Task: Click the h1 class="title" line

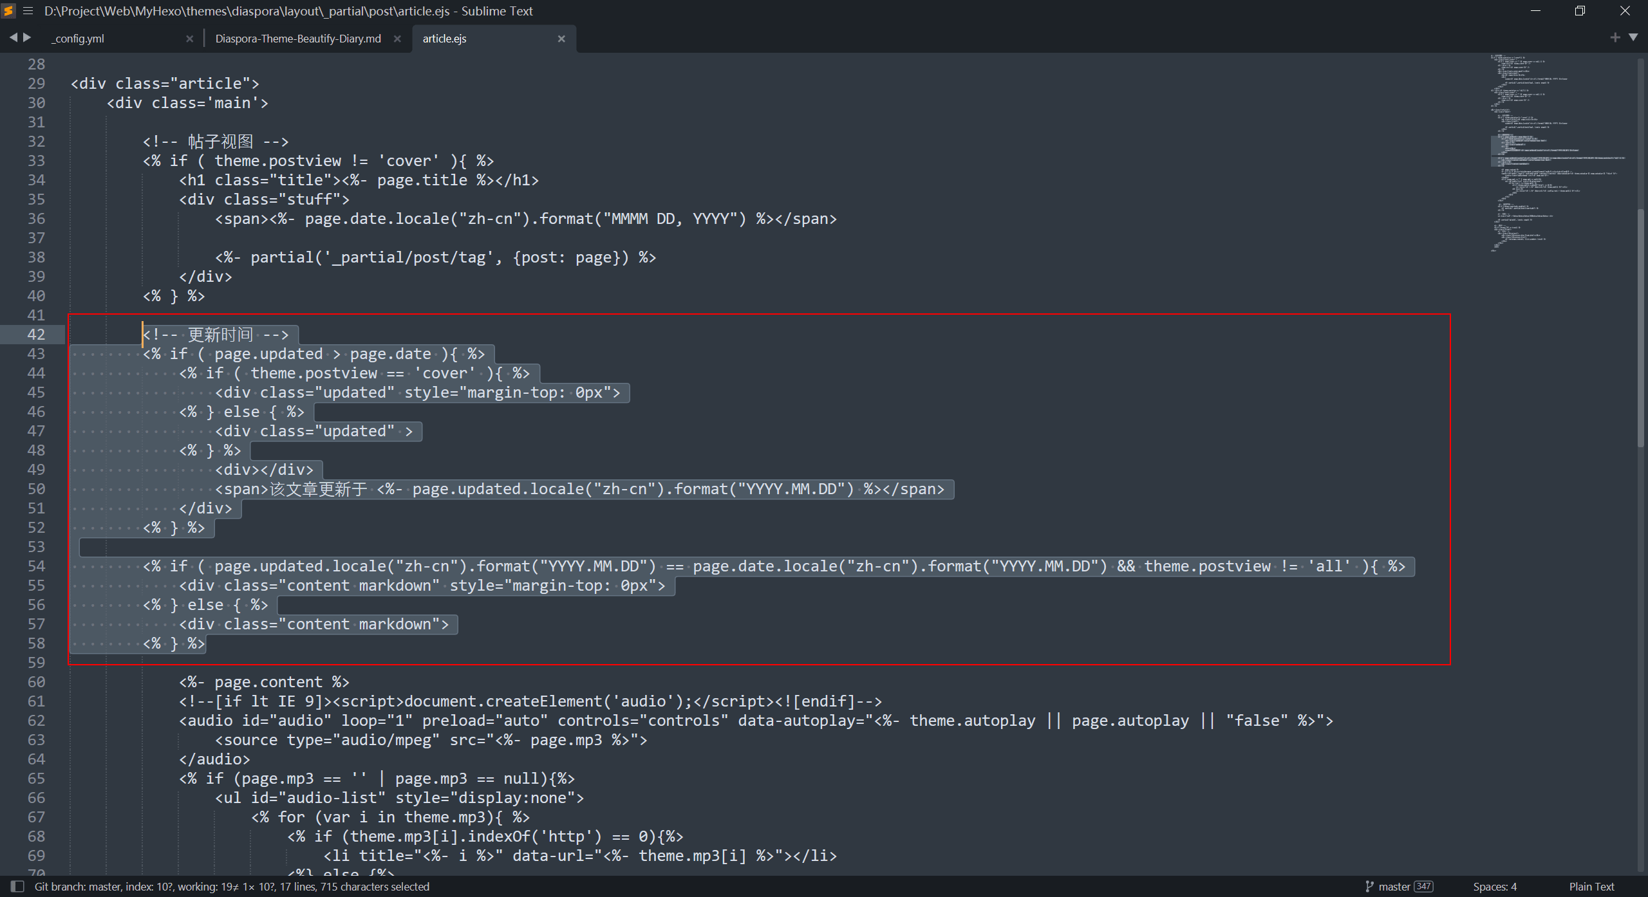Action: coord(359,180)
